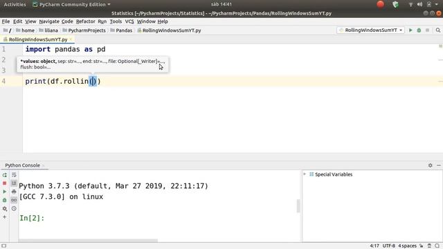Image resolution: width=443 pixels, height=249 pixels.
Task: Print the console output
Action: coord(14,192)
